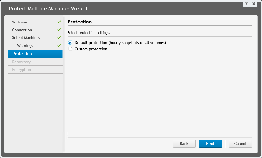The height and width of the screenshot is (158, 262).
Task: Choose the Custom protection radio button
Action: tap(70, 49)
